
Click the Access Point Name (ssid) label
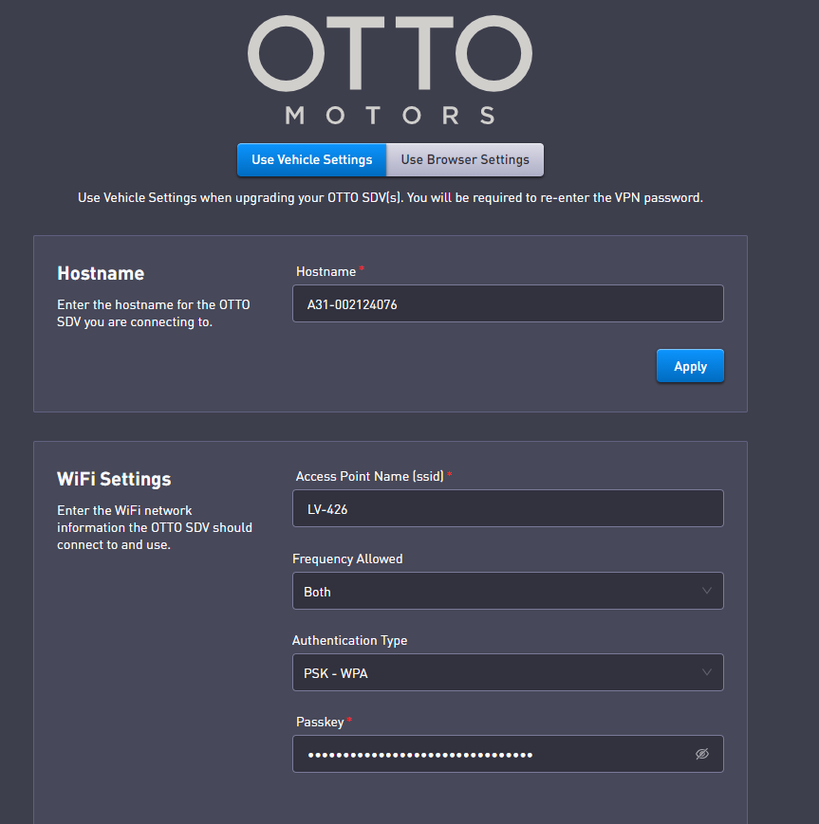pyautogui.click(x=369, y=476)
